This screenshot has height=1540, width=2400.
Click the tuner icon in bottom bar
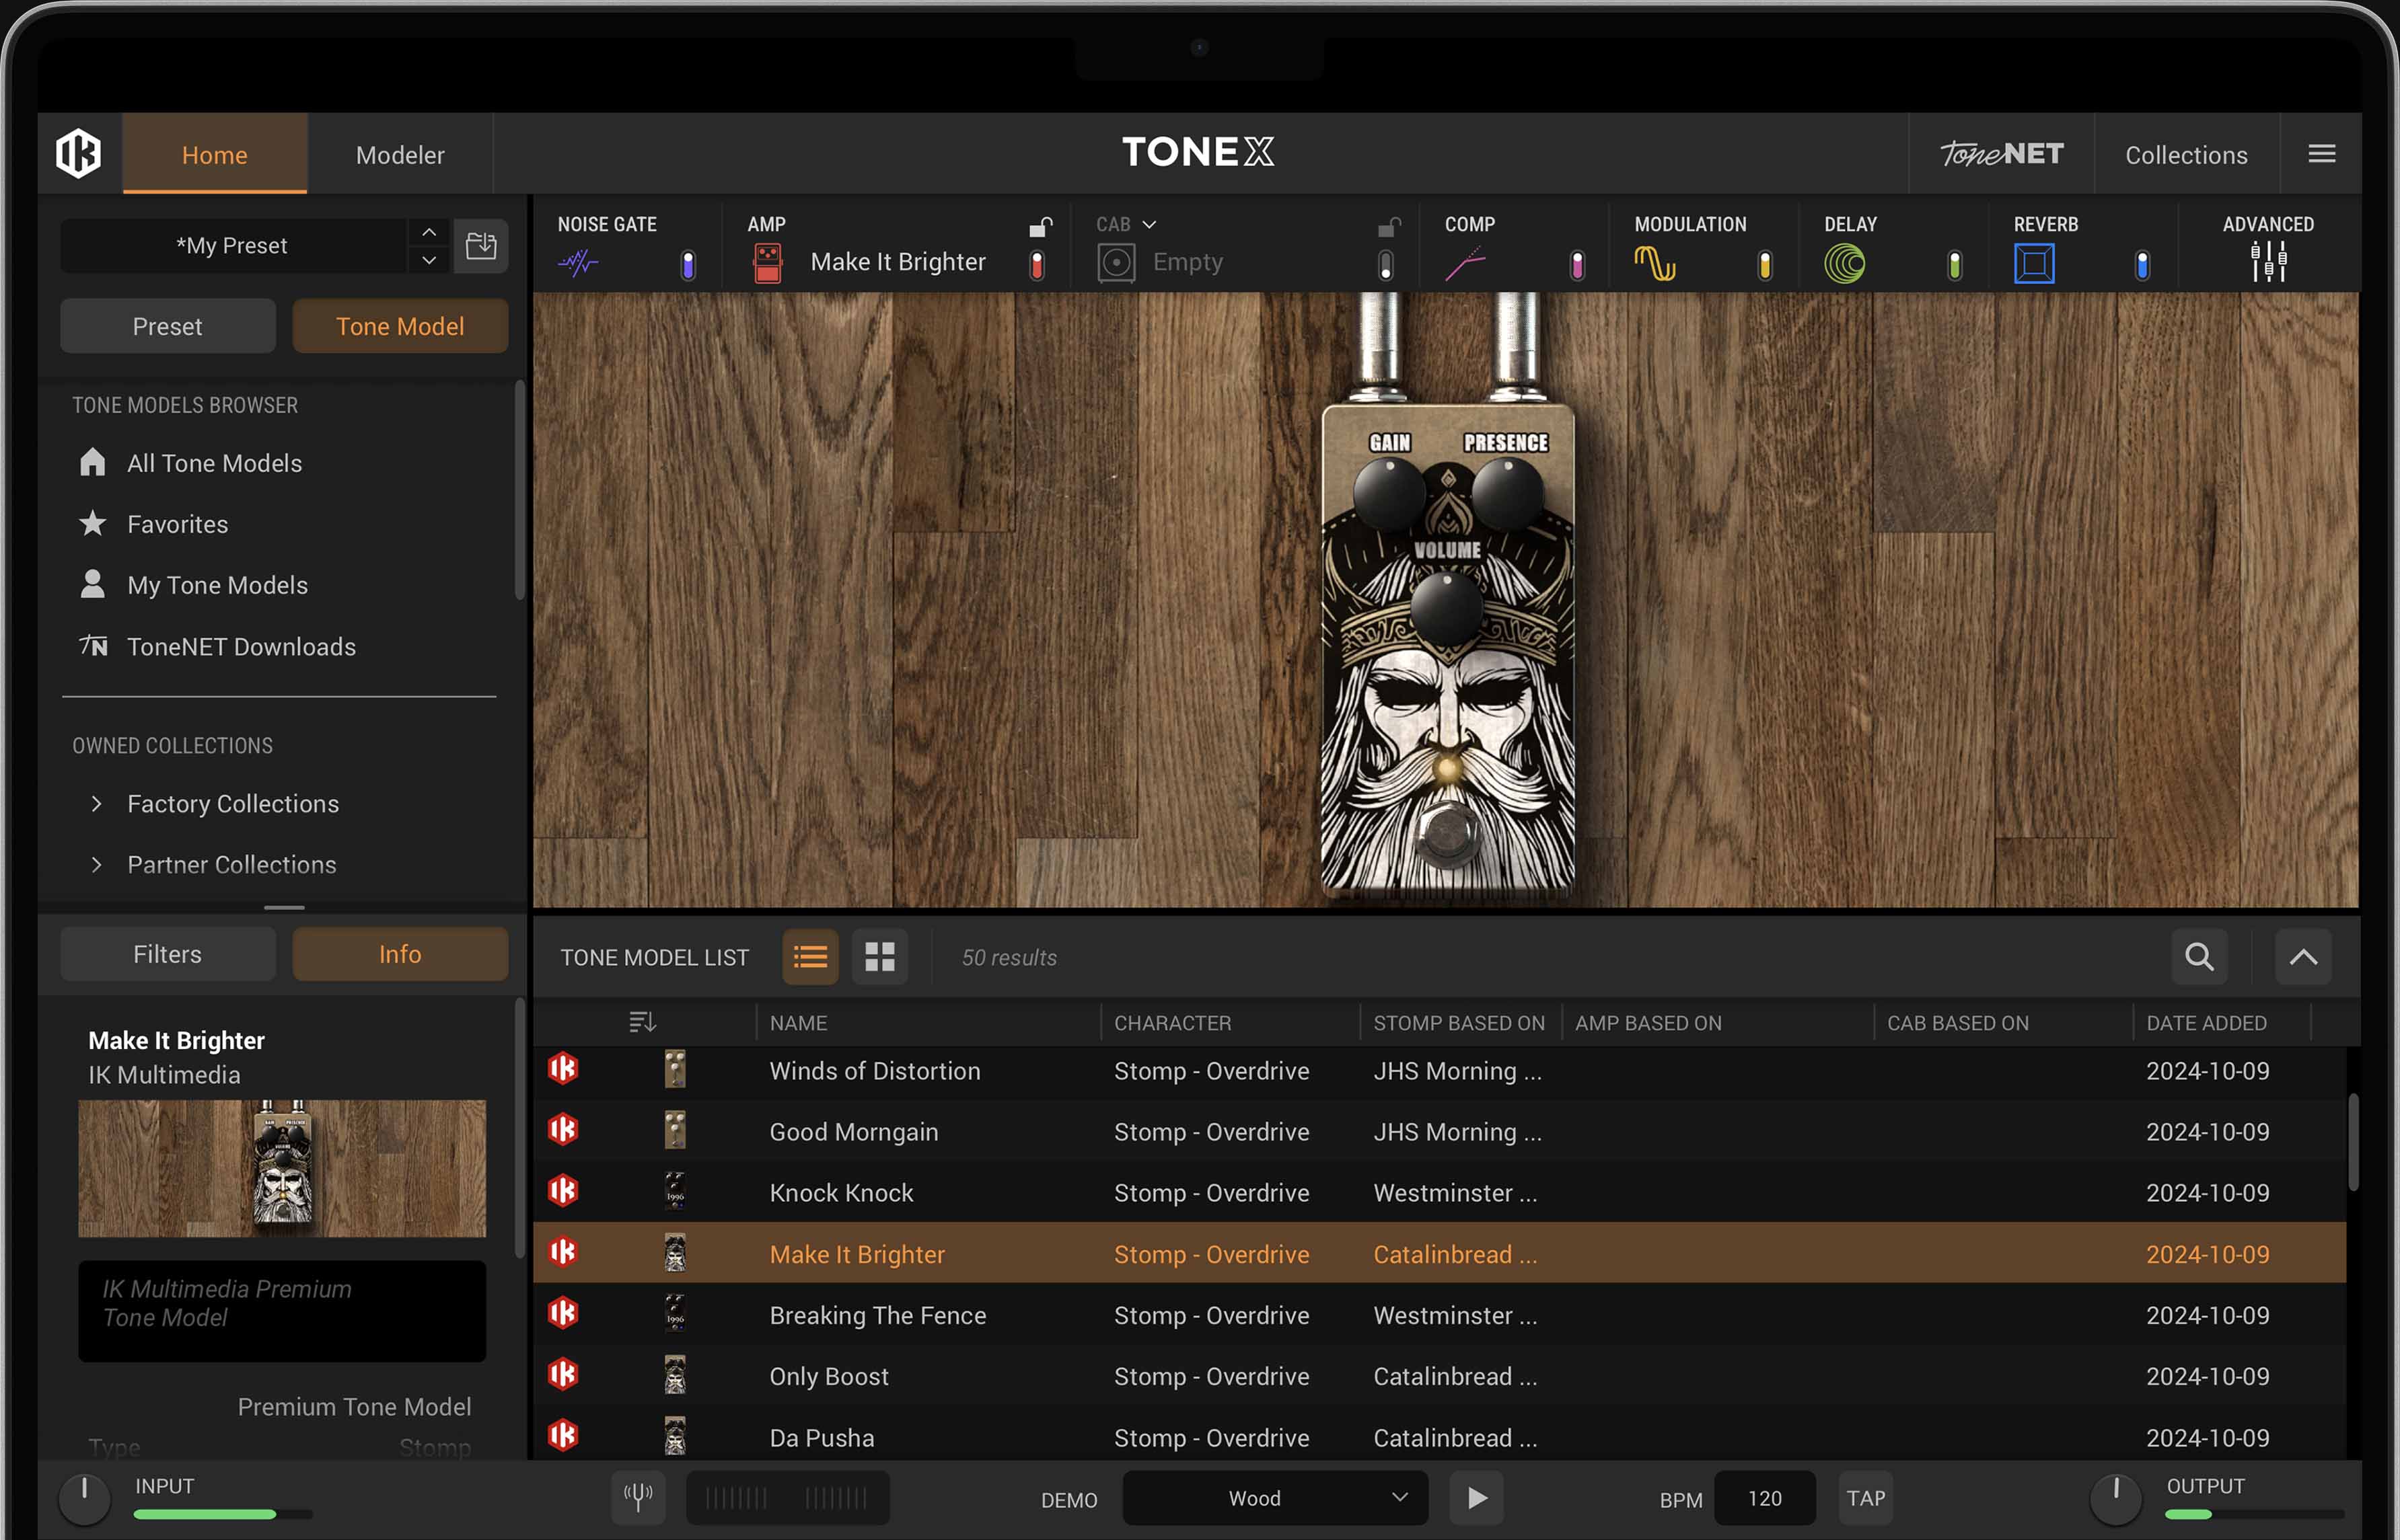click(637, 1497)
